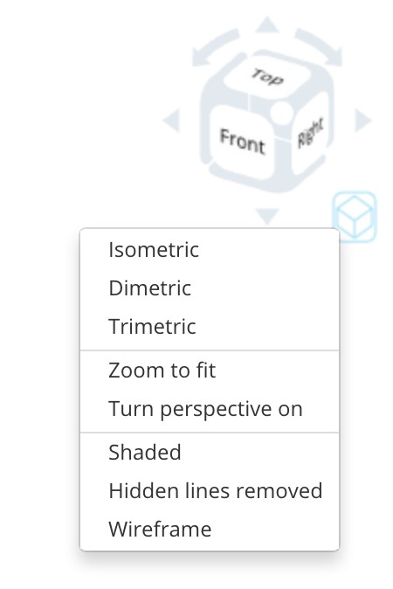This screenshot has height=589, width=393.
Task: Choose Zoom to fit
Action: (210, 371)
